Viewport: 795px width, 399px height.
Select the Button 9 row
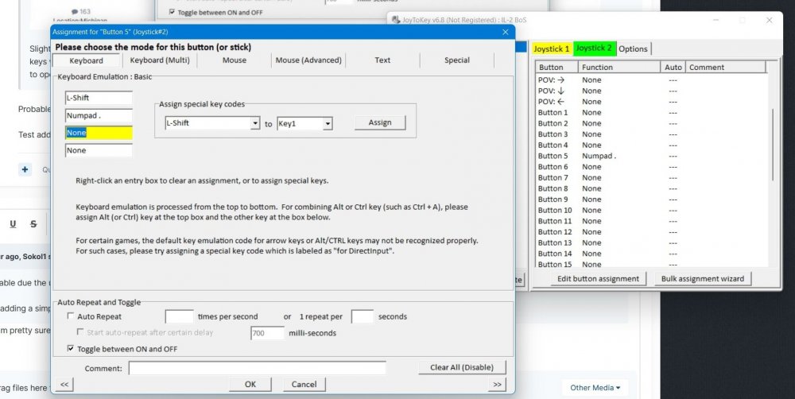650,199
